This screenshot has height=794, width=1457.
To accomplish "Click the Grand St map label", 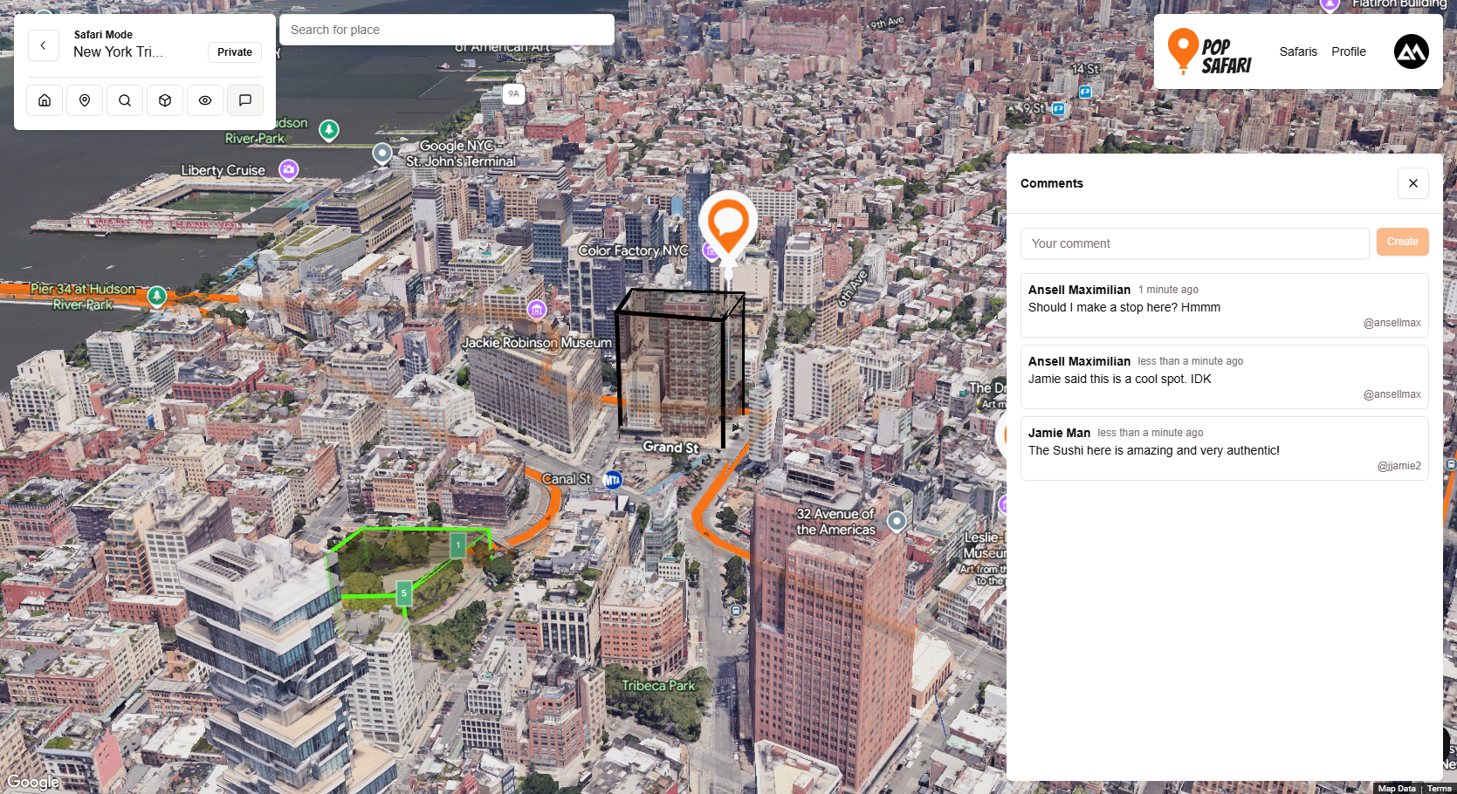I will (x=670, y=447).
